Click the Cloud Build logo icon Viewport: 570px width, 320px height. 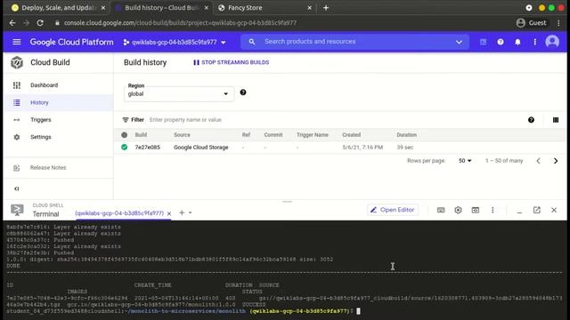[17, 62]
